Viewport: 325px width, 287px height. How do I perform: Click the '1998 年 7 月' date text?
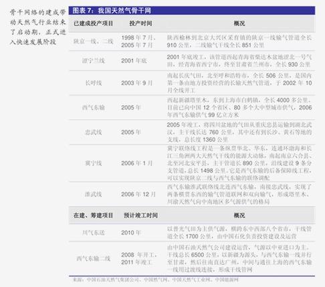138,37
